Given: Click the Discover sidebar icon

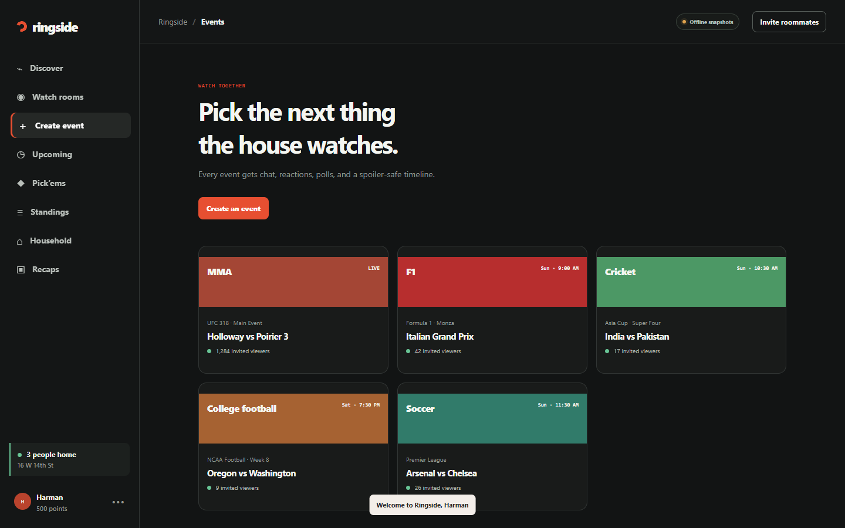Looking at the screenshot, I should coord(19,69).
